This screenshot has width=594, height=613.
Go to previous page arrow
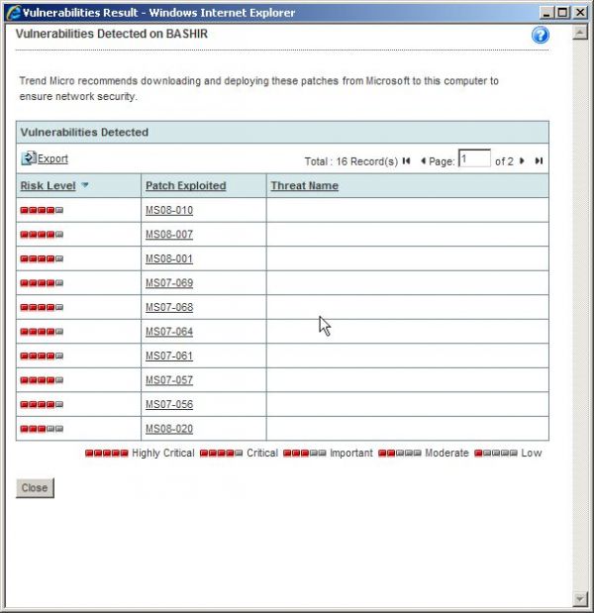coord(423,160)
